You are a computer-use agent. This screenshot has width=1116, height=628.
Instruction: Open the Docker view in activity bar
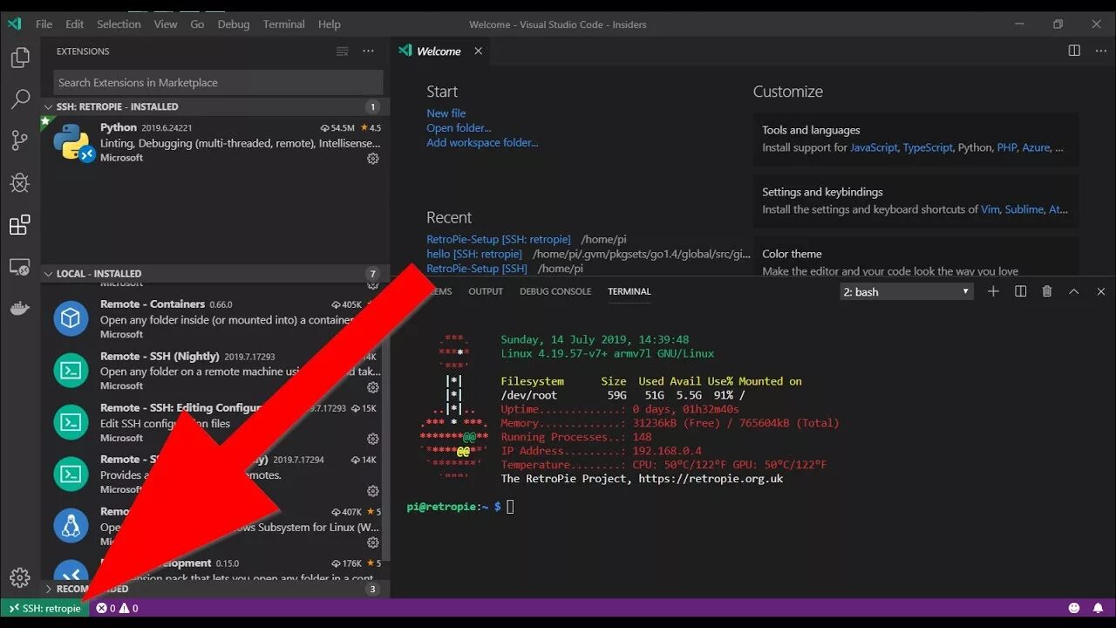tap(20, 309)
